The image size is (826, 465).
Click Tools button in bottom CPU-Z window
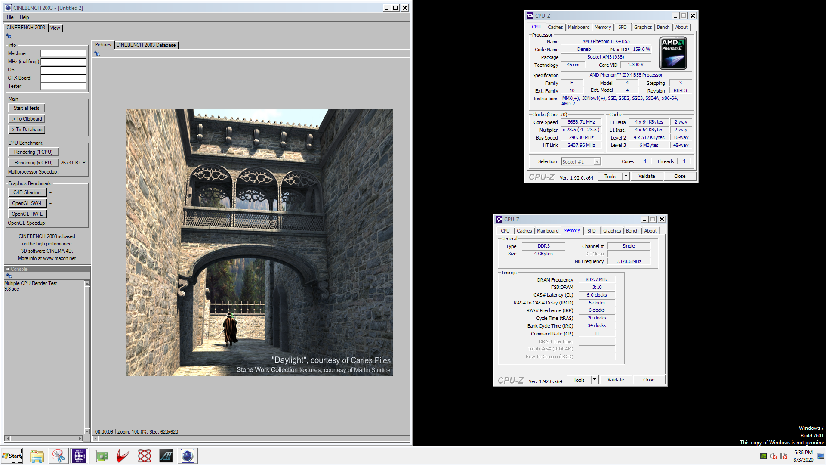tap(579, 380)
